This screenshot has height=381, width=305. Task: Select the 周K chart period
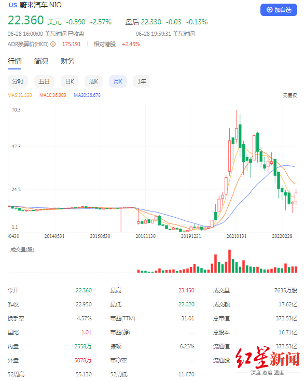(93, 81)
